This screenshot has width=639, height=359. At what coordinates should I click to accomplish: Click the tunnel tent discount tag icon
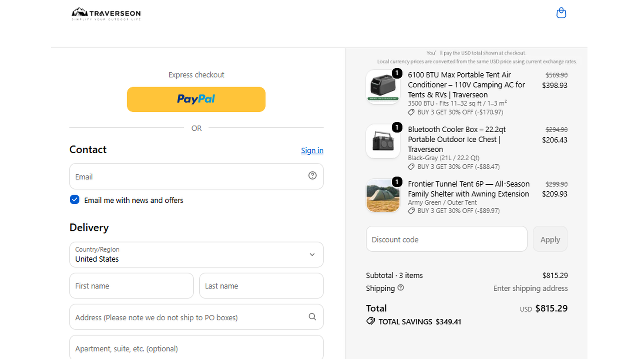[411, 211]
